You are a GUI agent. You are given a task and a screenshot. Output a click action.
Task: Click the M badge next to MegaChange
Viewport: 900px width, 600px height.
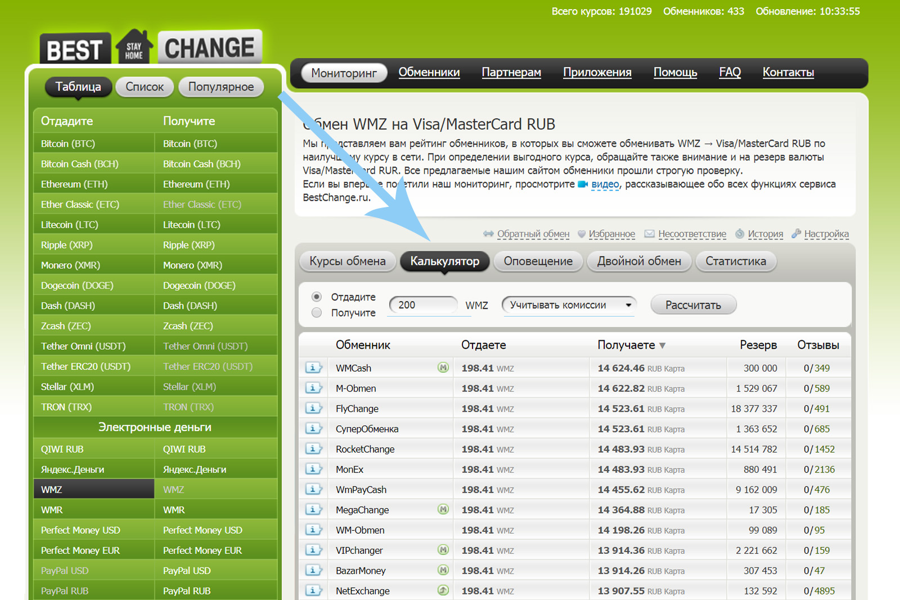point(443,509)
